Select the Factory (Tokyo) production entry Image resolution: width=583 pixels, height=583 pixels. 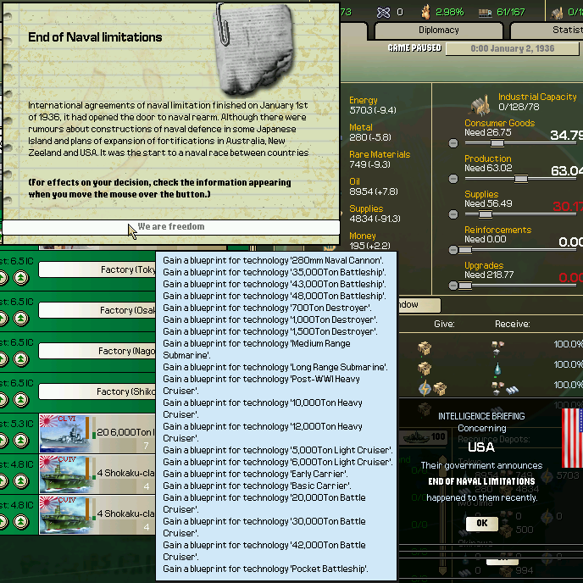coord(97,269)
